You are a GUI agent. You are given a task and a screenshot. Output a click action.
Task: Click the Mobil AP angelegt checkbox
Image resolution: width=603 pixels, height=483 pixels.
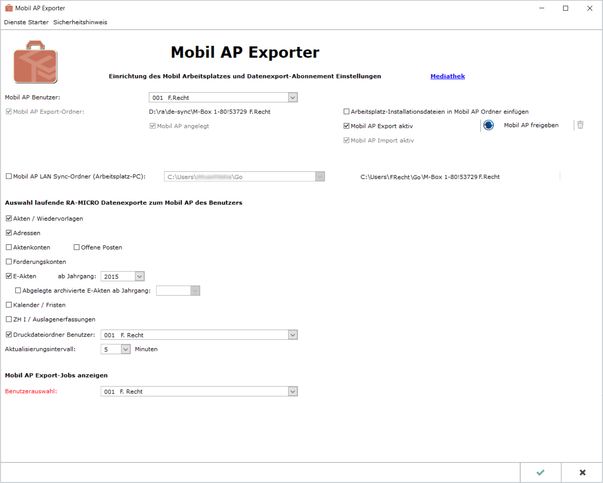[152, 126]
